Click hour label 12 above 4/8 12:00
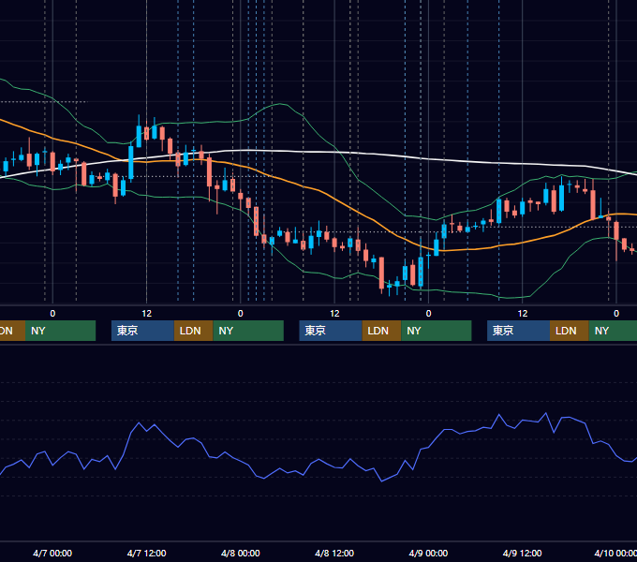 [334, 314]
